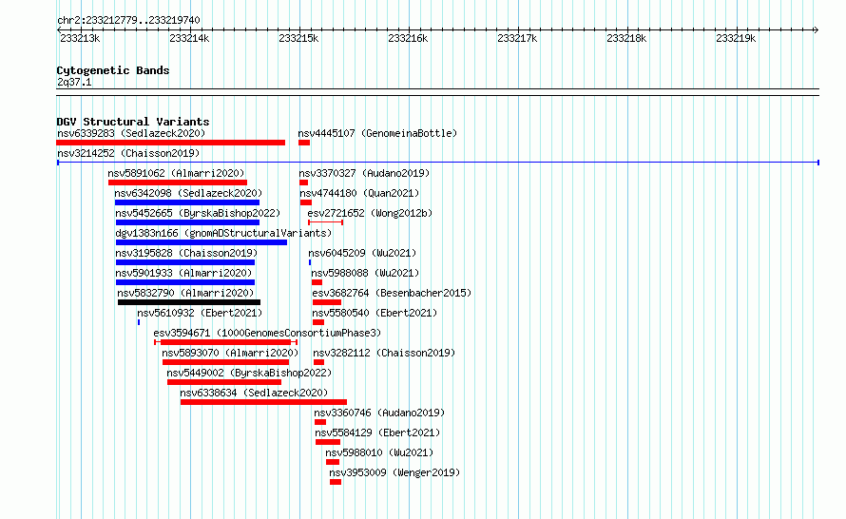Image resolution: width=846 pixels, height=519 pixels.
Task: Click the thin red line glyph for esv2721652
Action: coord(326,222)
